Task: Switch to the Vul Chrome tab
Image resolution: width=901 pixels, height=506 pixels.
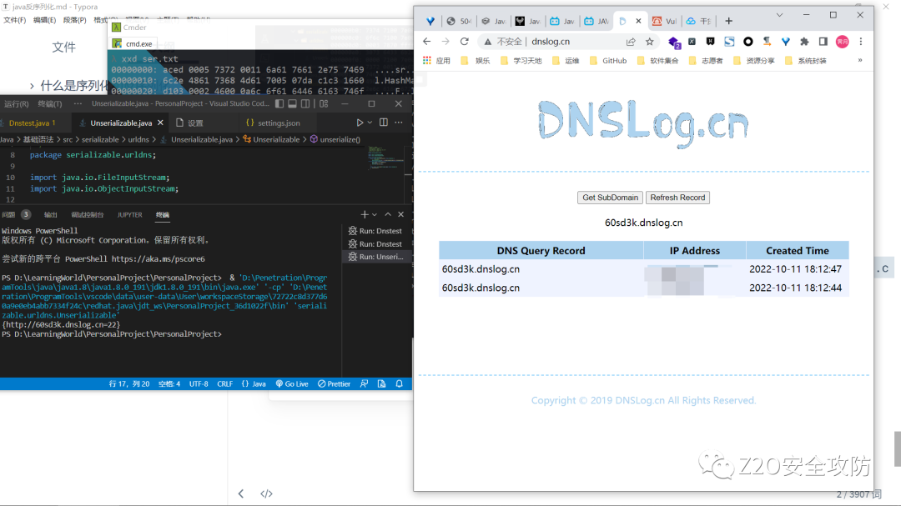Action: [x=665, y=21]
